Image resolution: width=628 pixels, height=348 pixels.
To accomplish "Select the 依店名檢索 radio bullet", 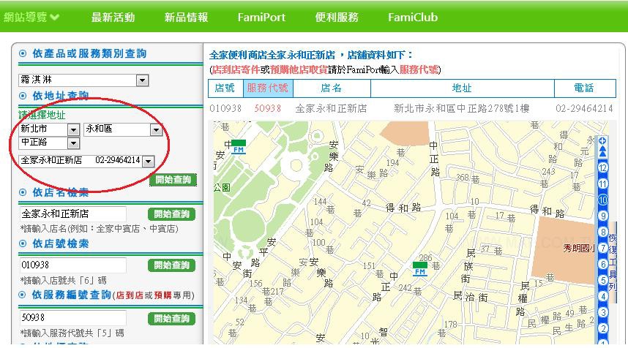I will coord(23,192).
